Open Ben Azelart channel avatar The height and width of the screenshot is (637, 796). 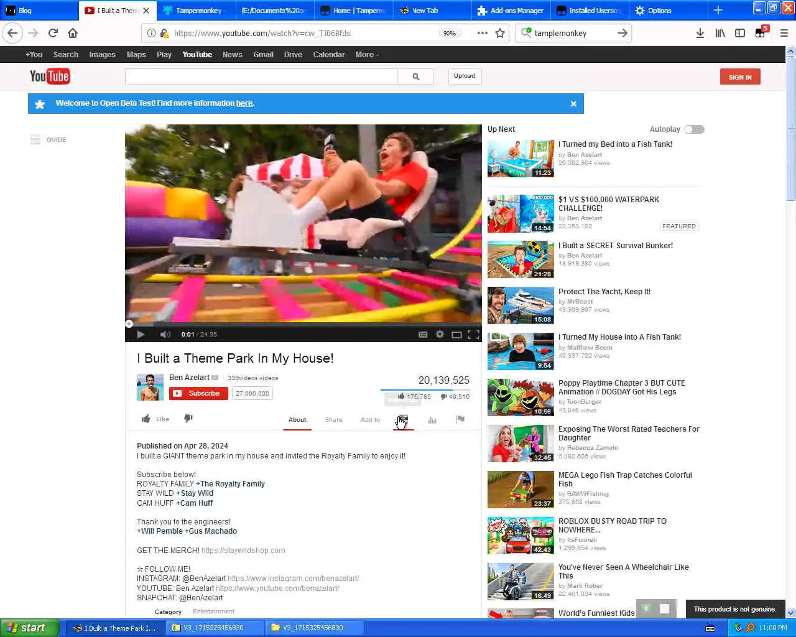pyautogui.click(x=150, y=387)
